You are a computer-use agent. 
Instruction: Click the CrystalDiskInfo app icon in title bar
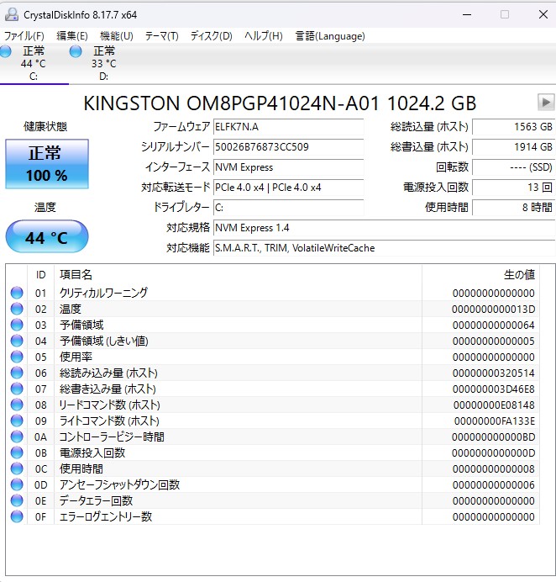point(12,14)
